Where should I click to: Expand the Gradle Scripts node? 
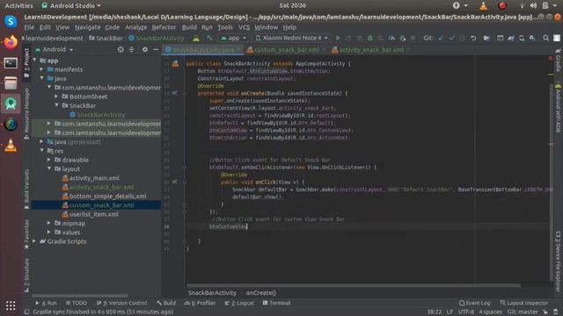click(x=35, y=241)
